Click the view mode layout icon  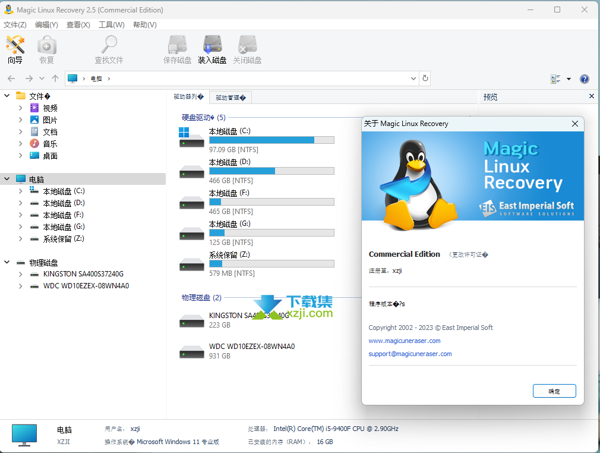555,79
